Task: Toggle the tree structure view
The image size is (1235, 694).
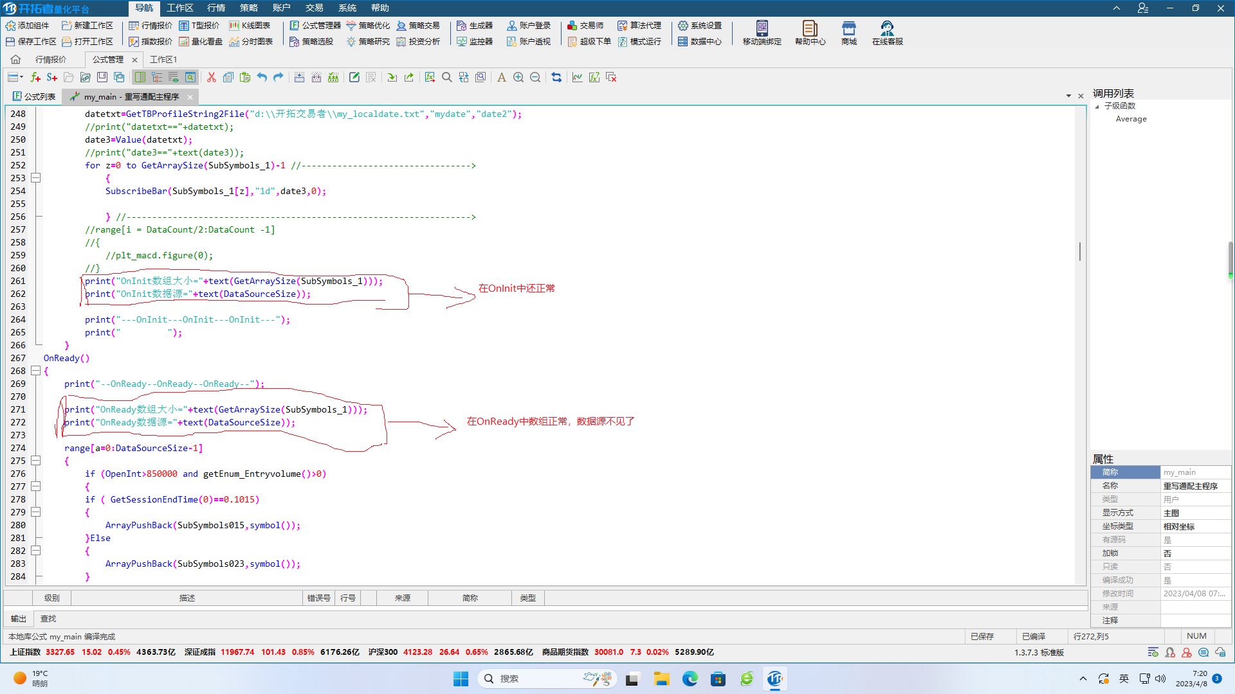Action: 157,77
